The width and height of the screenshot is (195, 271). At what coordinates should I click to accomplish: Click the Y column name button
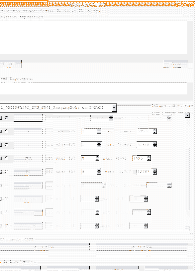pyautogui.click(x=28, y=145)
